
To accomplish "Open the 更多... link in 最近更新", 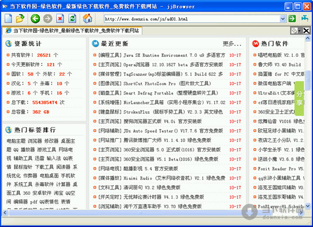I will [232, 44].
